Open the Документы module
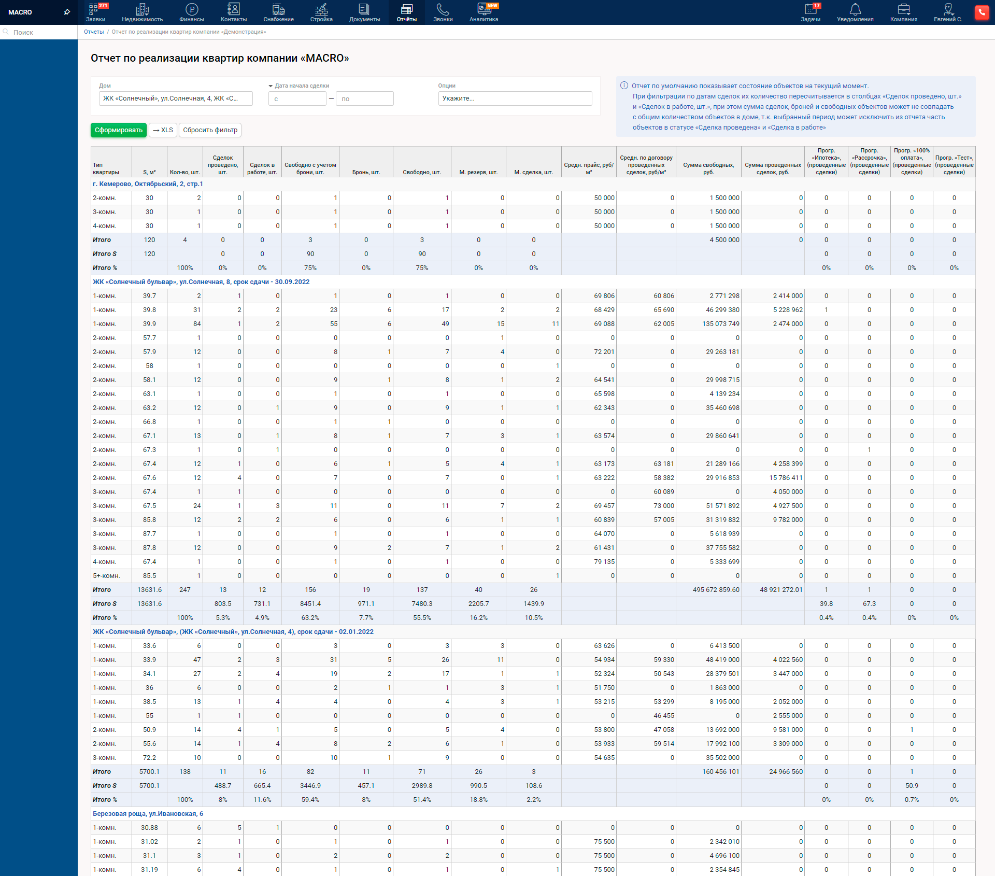The width and height of the screenshot is (995, 876). (x=364, y=12)
